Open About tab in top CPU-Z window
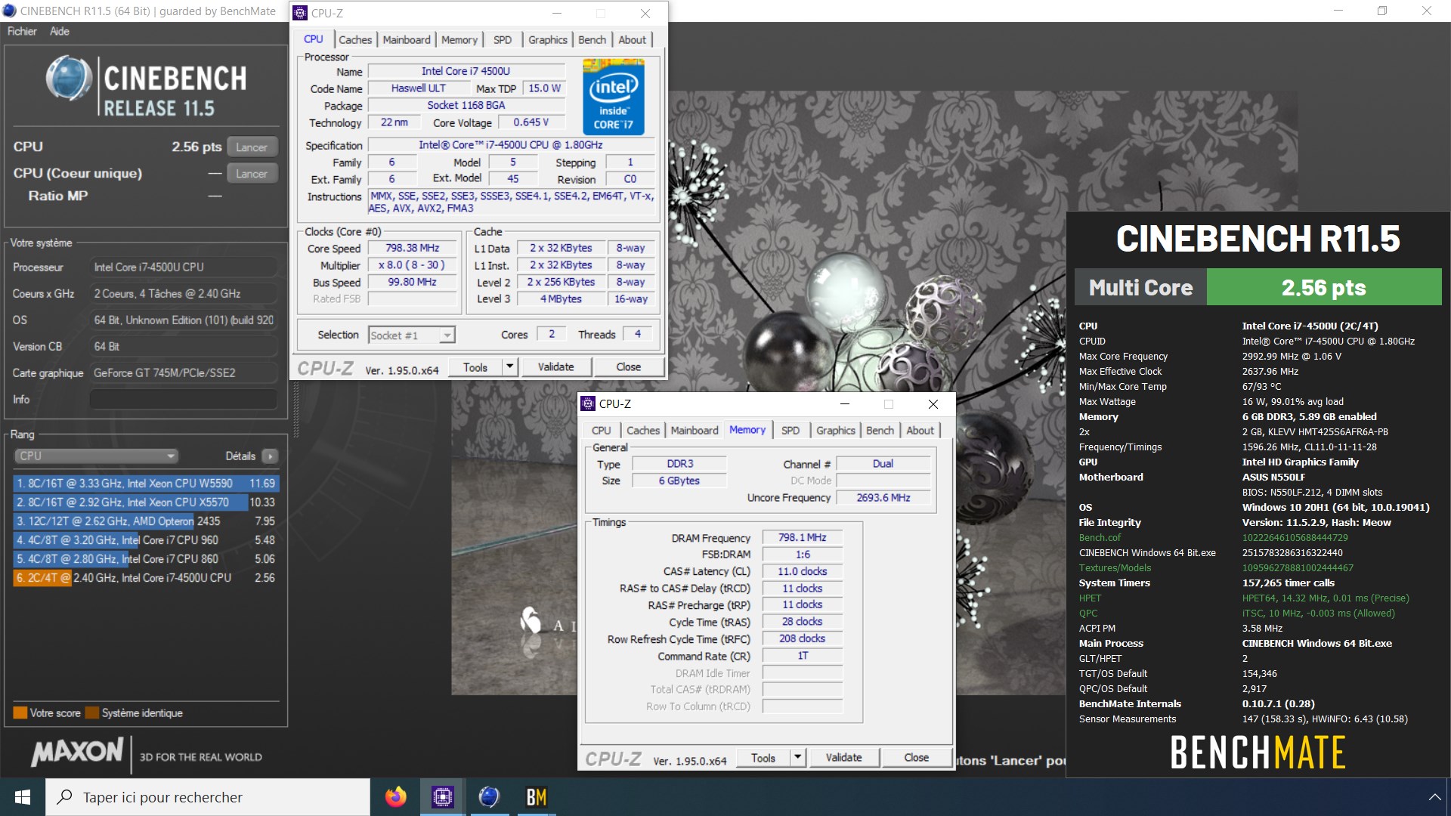1451x816 pixels. (633, 39)
